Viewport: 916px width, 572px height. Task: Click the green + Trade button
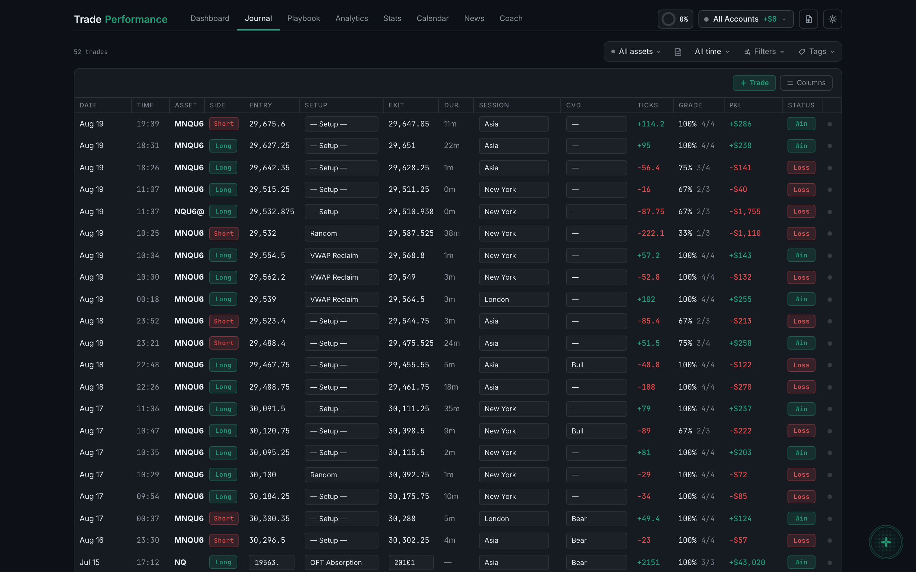point(754,83)
